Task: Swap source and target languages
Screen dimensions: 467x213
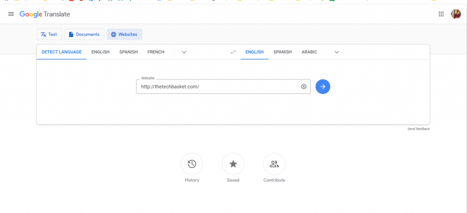Action: click(x=233, y=52)
